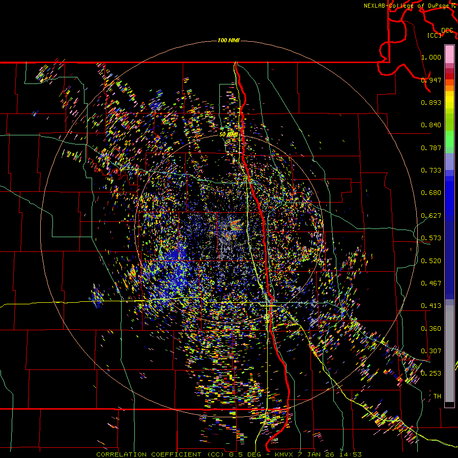Click the 100 NMI range ring label
458x458 pixels.
228,40
